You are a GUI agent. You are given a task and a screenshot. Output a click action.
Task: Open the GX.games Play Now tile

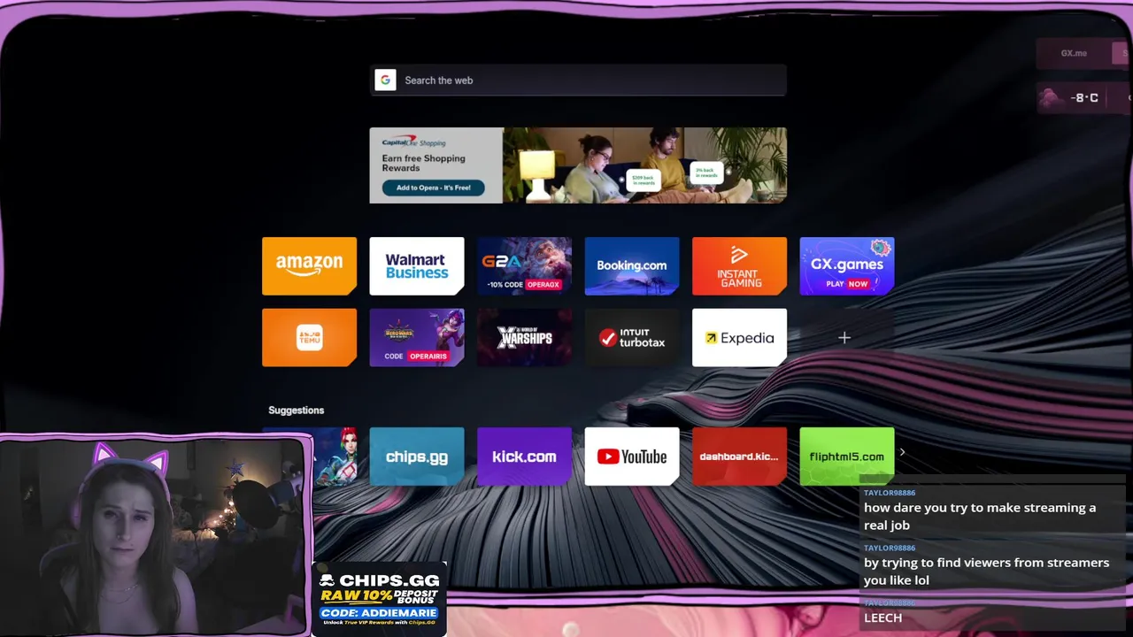[x=847, y=265]
